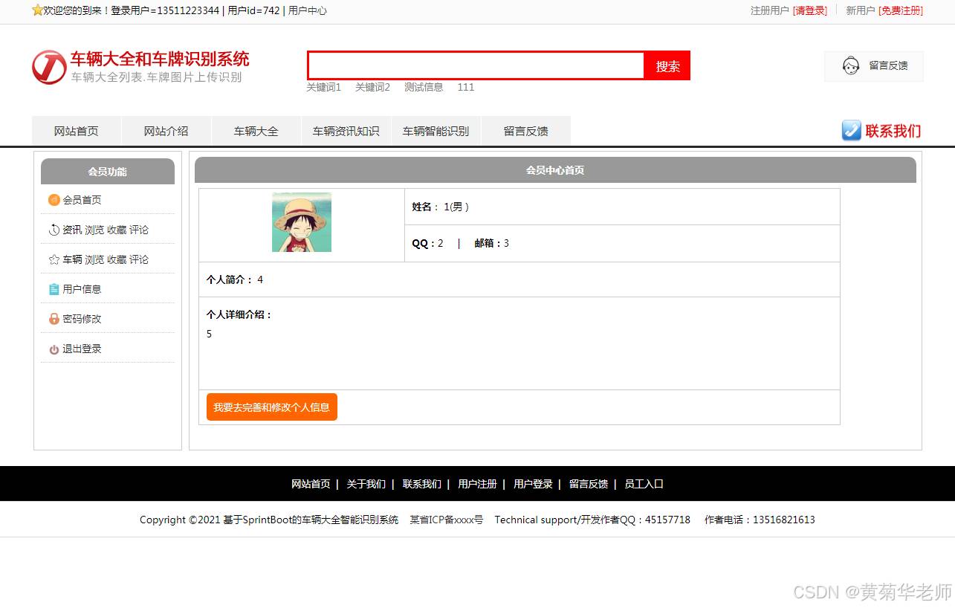Select the 关键词1 search keyword
This screenshot has width=955, height=608.
tap(323, 87)
